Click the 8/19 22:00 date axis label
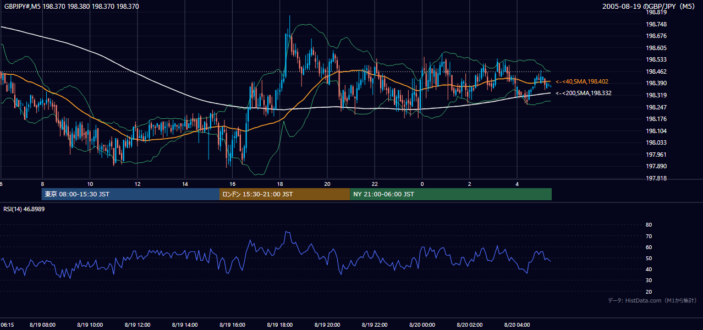Screen dimensions: 703x330 tap(375, 325)
